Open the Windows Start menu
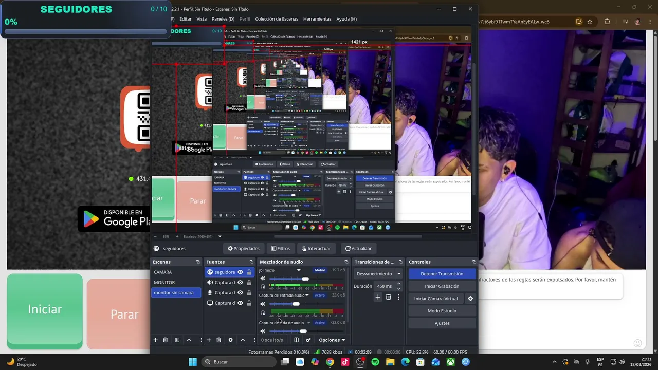This screenshot has width=658, height=370. pos(193,362)
